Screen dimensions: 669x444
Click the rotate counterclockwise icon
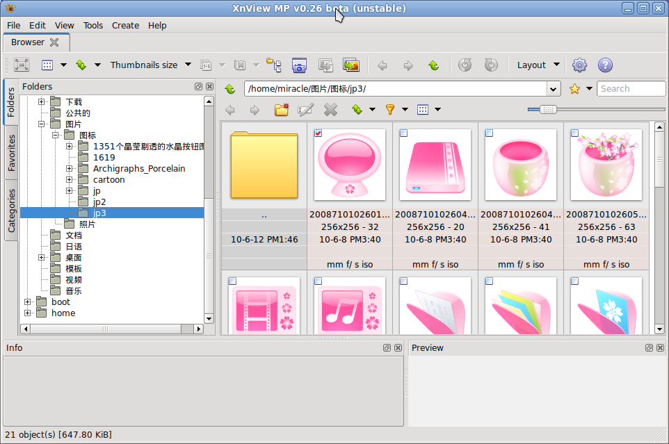coord(465,65)
